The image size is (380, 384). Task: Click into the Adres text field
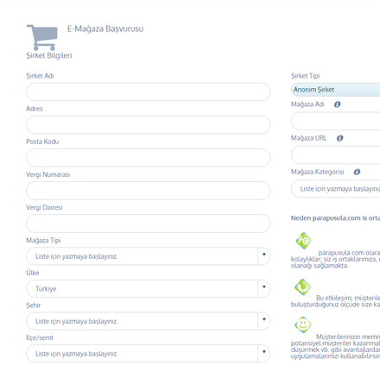pyautogui.click(x=149, y=124)
